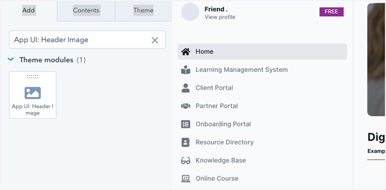Select Resource Directory menu entry
Viewport: 386px width, 190px height.
point(262,142)
